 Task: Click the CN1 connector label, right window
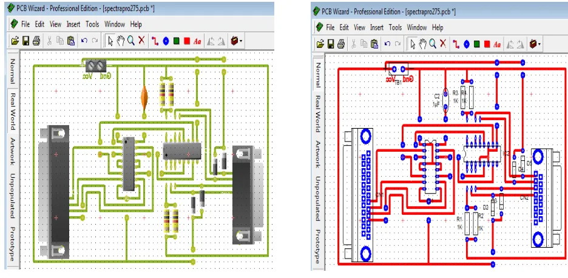380,195
